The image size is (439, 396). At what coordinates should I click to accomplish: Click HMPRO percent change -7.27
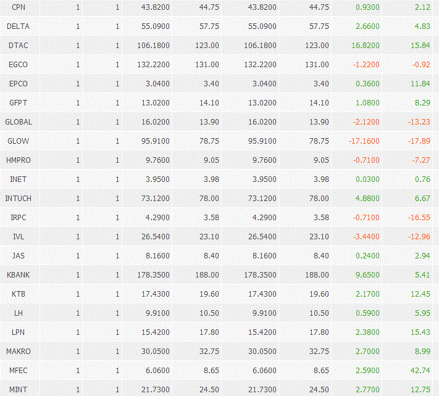pyautogui.click(x=421, y=160)
